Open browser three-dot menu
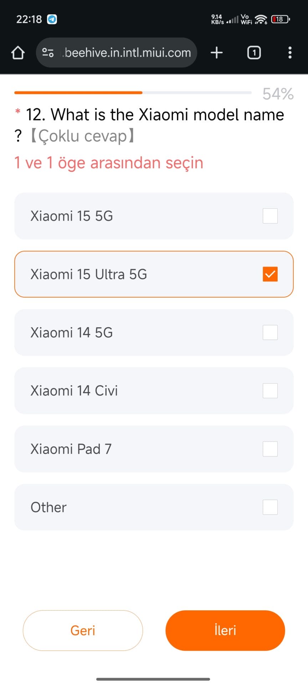Image resolution: width=308 pixels, height=686 pixels. tap(290, 53)
